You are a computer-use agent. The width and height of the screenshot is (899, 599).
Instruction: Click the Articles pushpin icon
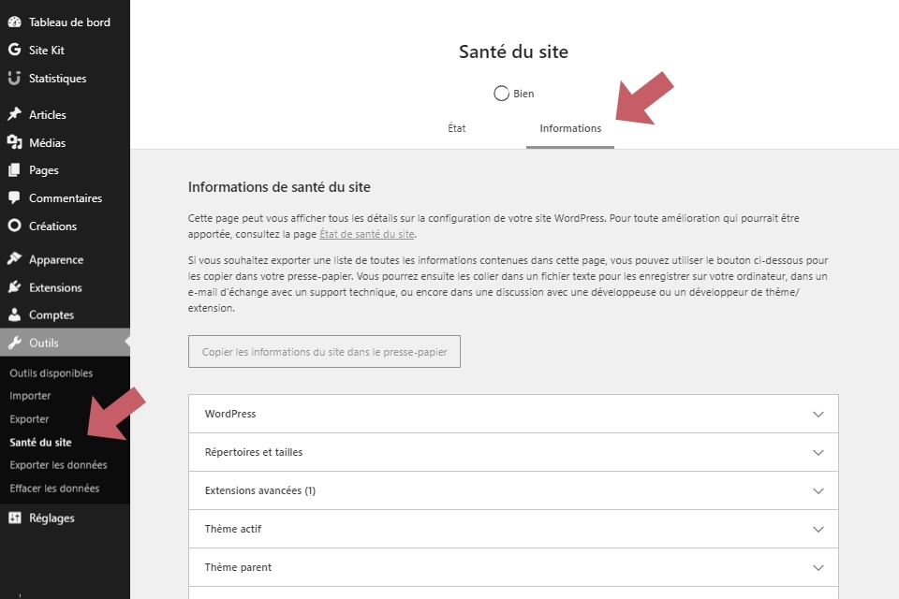[x=14, y=114]
